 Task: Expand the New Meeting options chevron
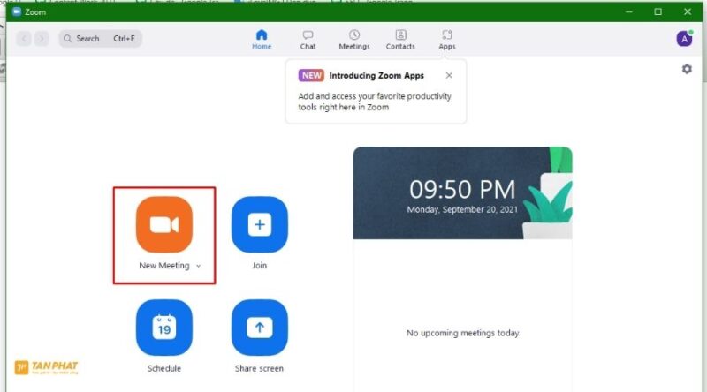198,266
